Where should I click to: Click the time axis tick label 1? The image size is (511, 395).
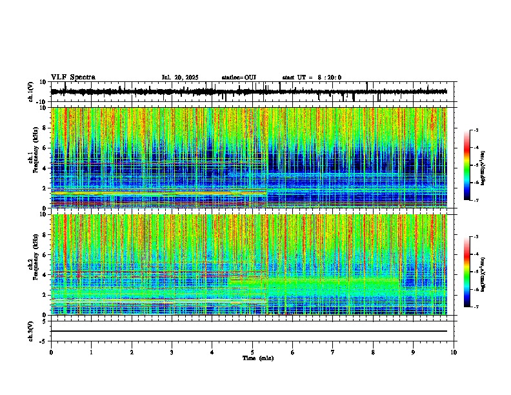click(91, 352)
